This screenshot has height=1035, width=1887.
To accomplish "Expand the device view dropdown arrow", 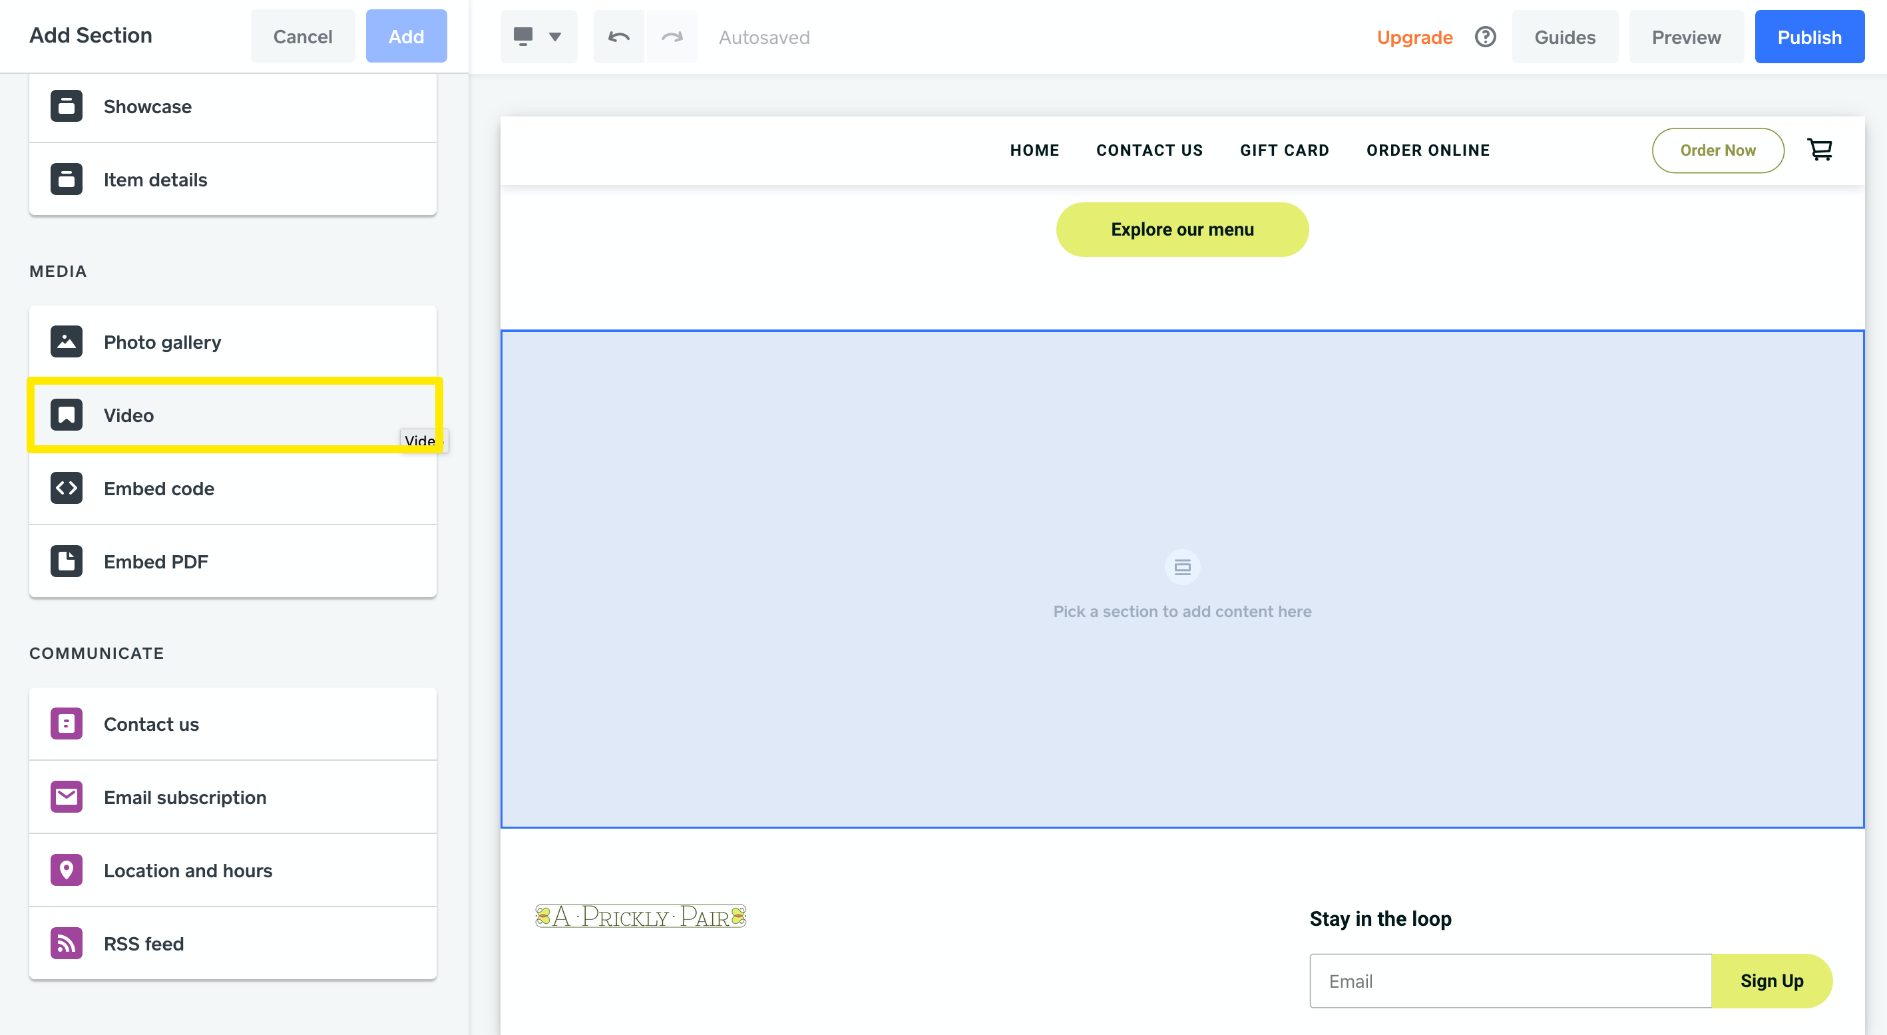I will coord(555,37).
